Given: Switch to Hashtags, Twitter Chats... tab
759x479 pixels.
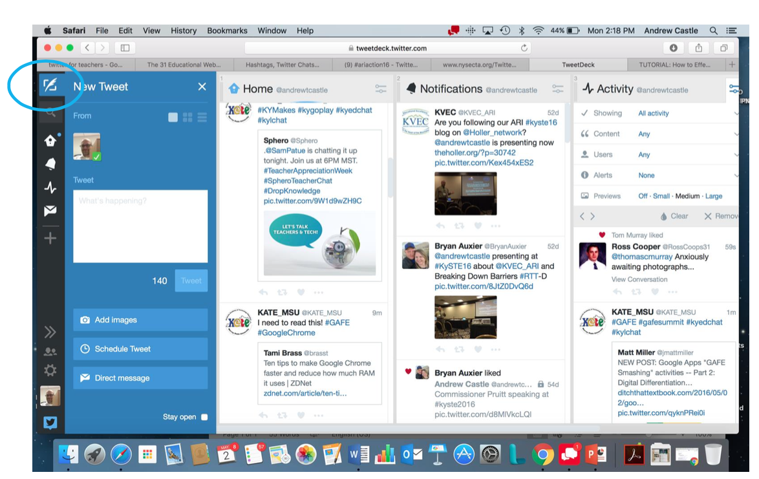Looking at the screenshot, I should (x=283, y=65).
